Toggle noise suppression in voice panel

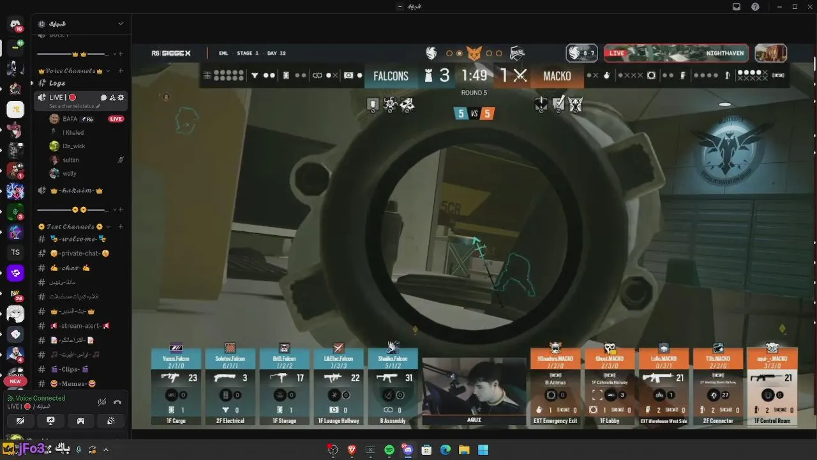102,402
